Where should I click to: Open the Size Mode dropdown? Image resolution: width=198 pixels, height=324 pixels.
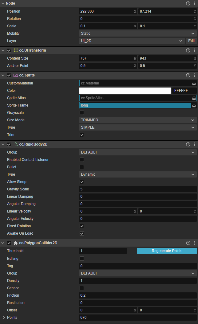137,120
